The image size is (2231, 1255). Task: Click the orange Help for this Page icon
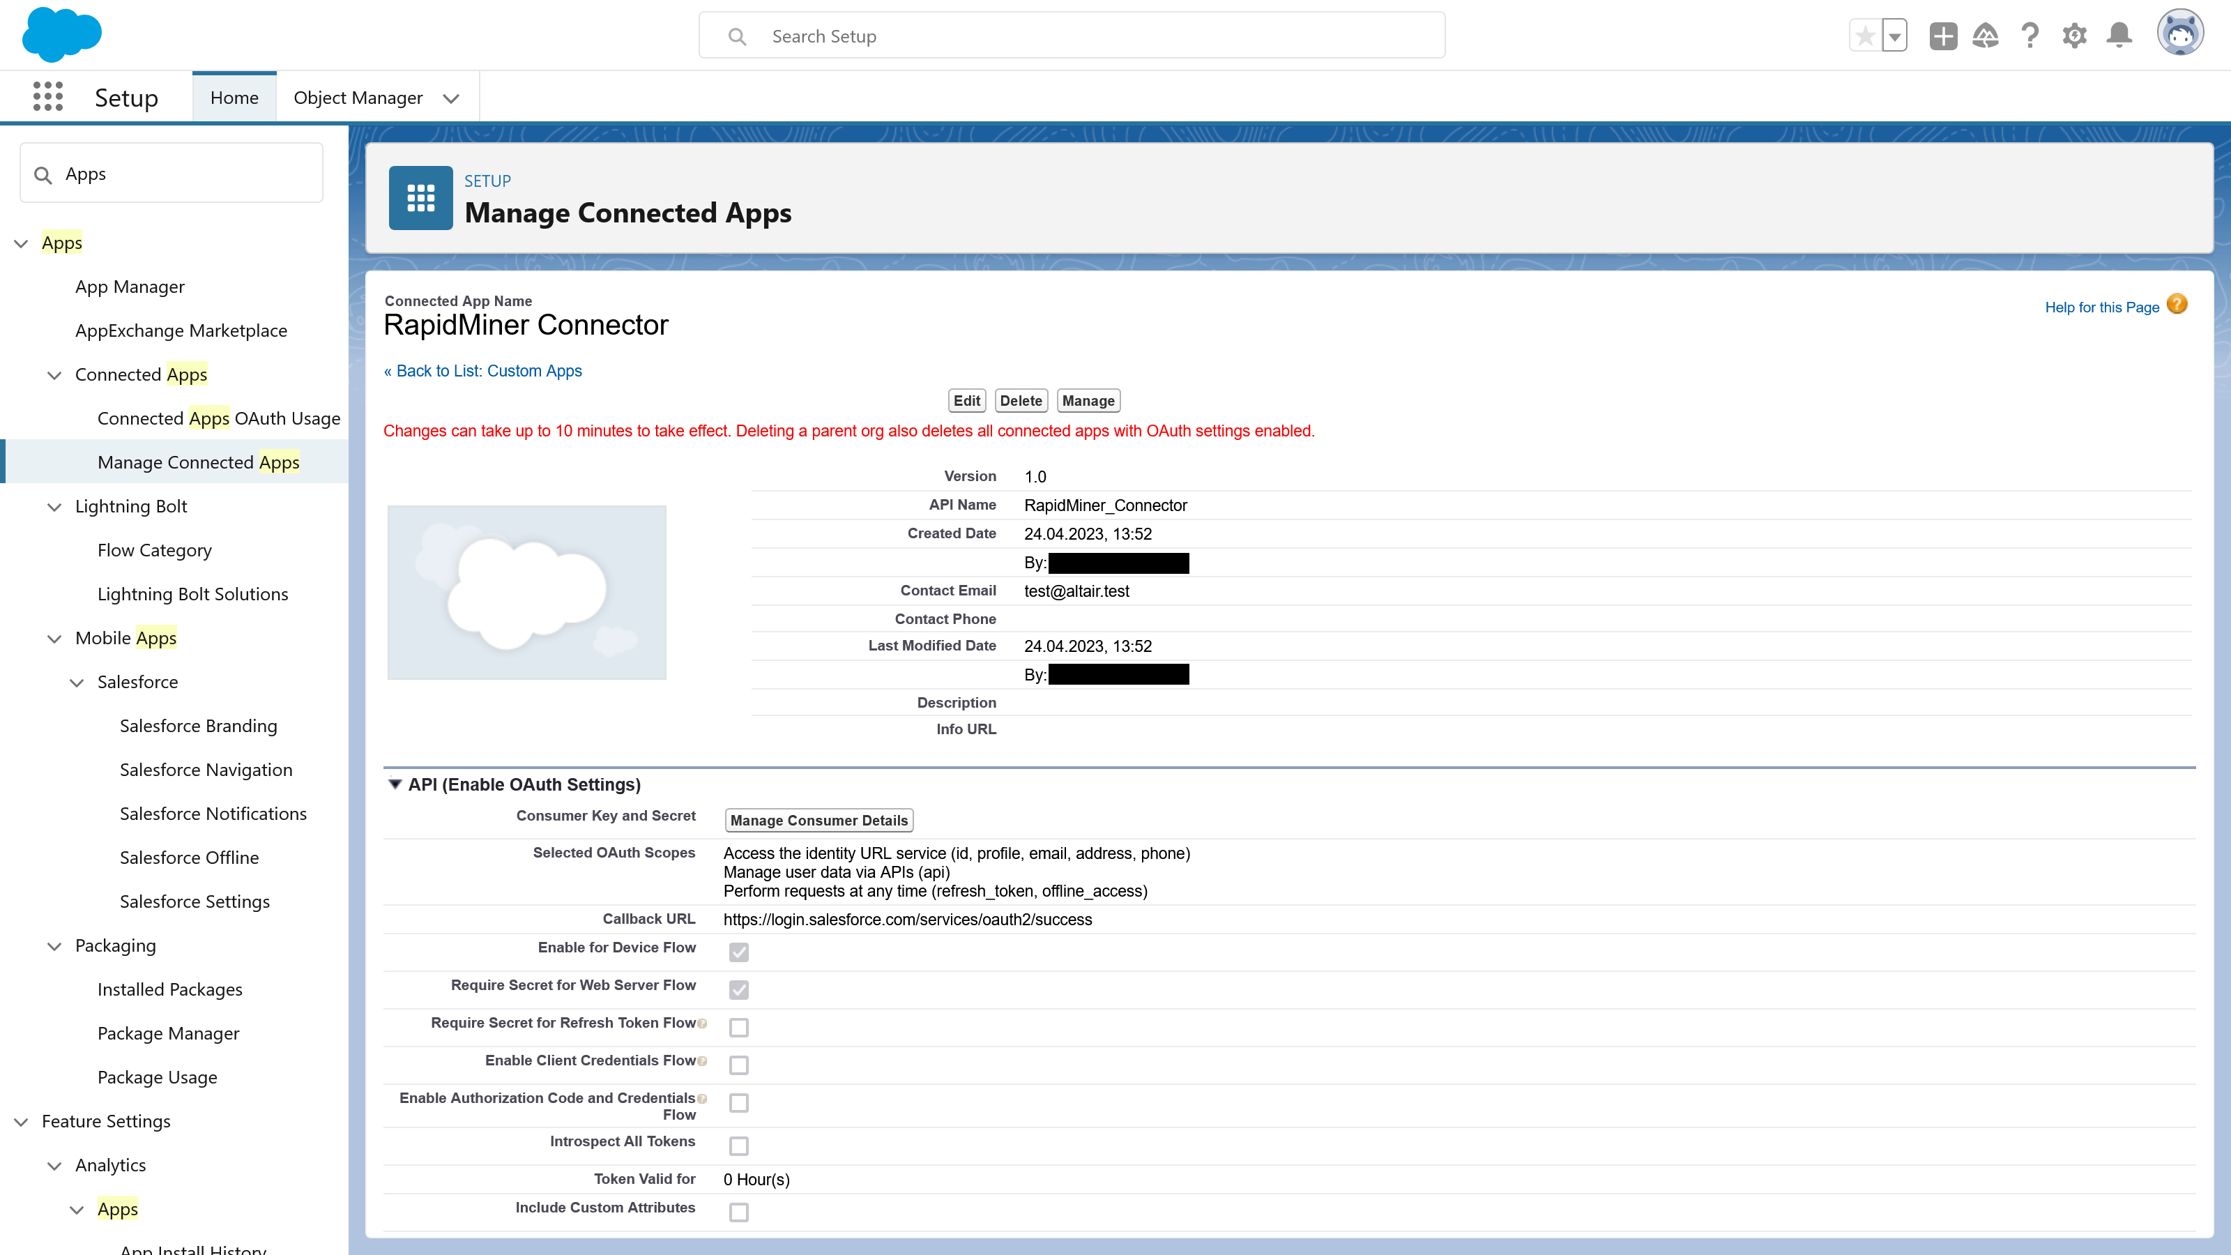pos(2177,304)
